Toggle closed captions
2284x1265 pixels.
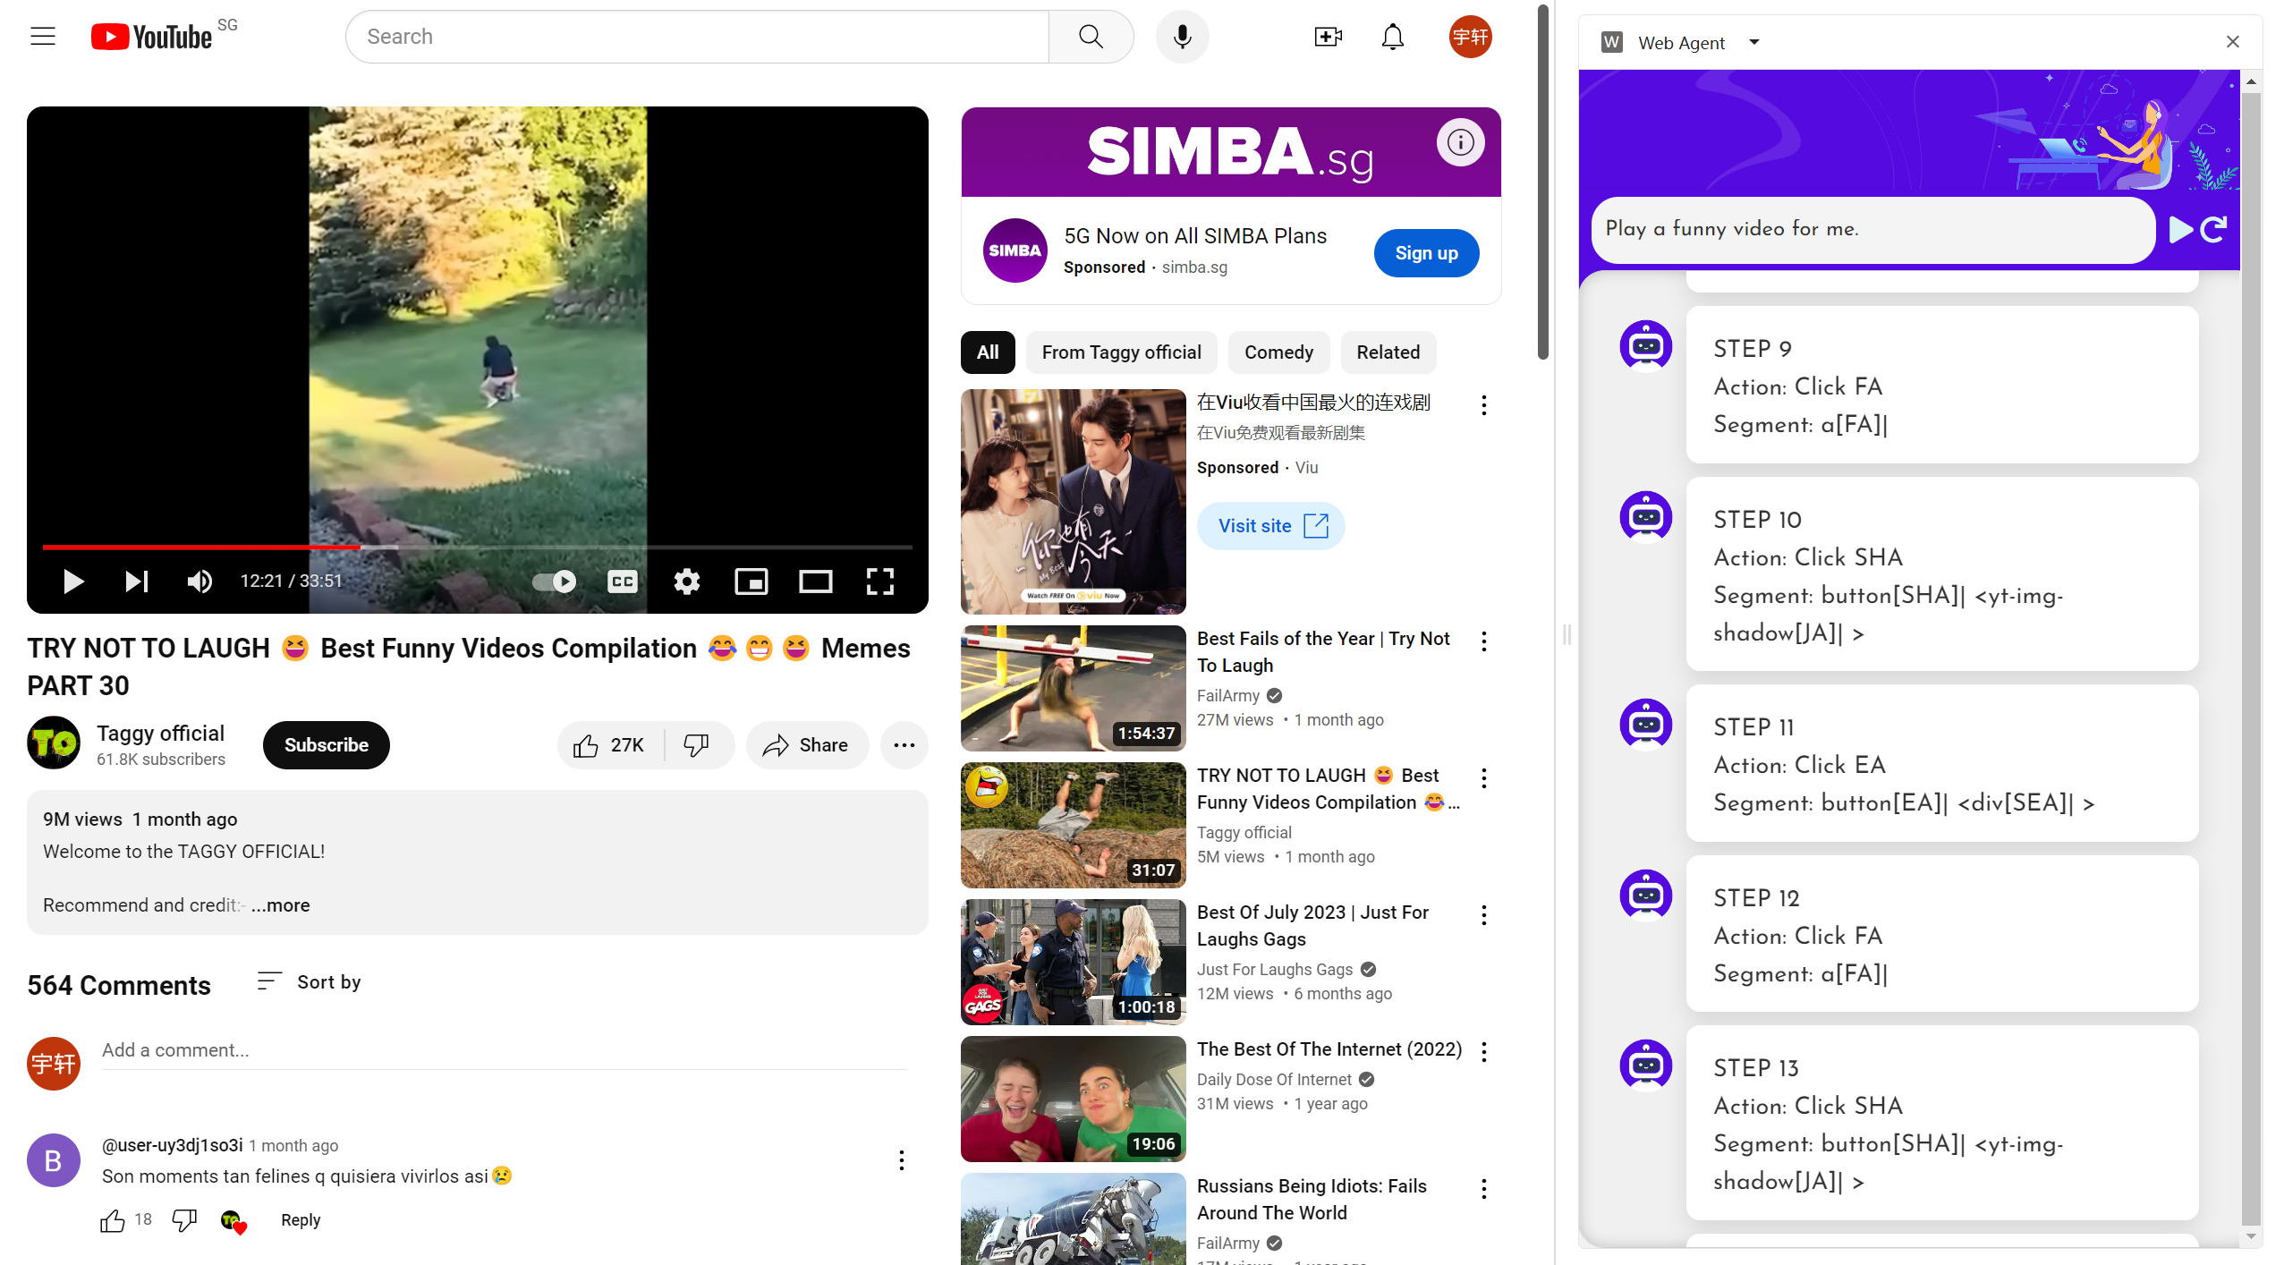pyautogui.click(x=622, y=582)
